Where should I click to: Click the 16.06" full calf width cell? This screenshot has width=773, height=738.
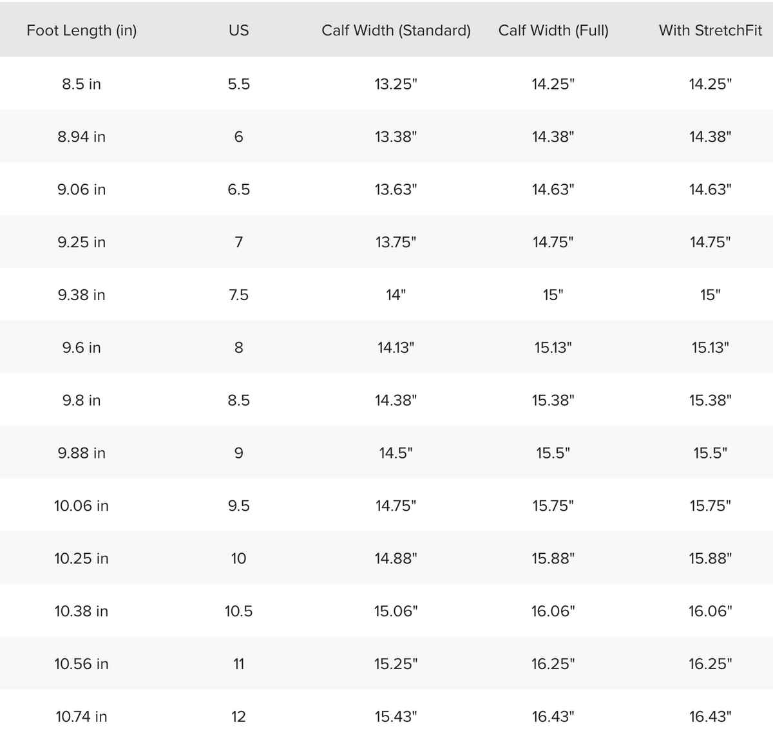point(553,611)
